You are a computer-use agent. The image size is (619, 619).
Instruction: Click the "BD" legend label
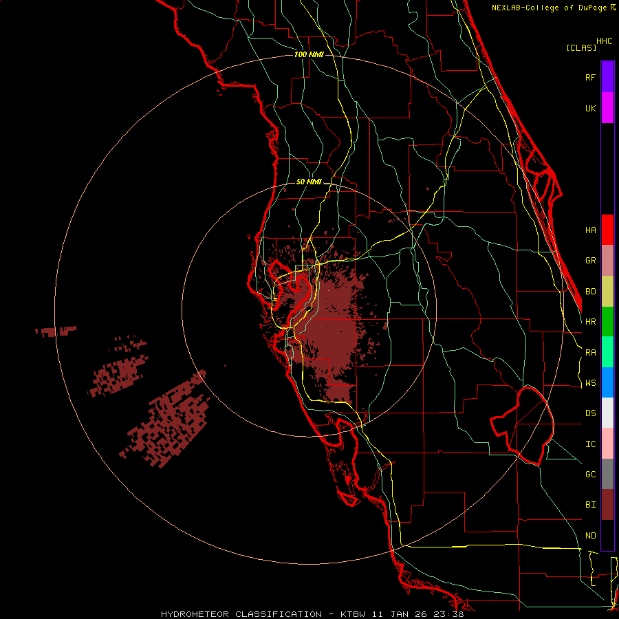(x=590, y=292)
